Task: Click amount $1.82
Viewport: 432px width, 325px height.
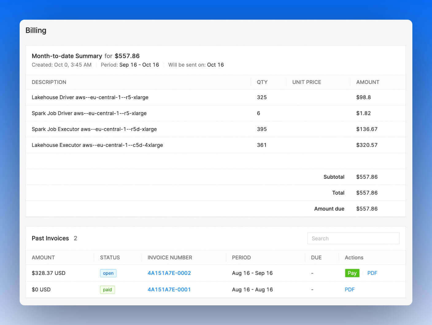Action: (364, 113)
